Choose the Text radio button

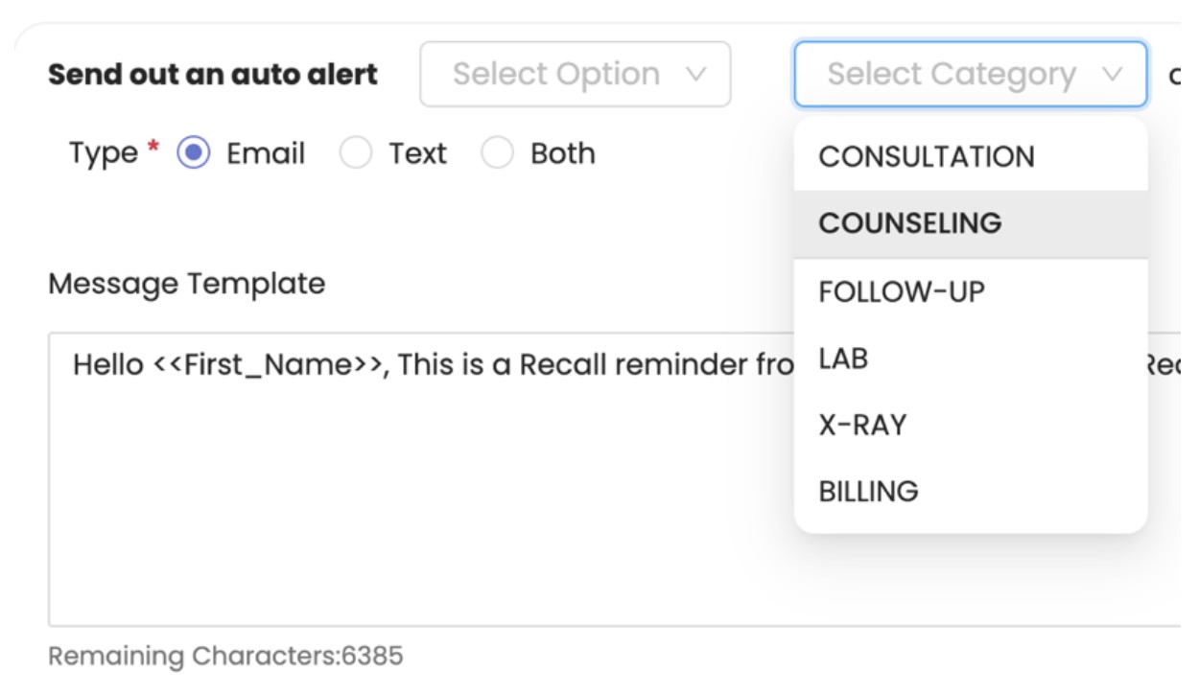tap(356, 153)
